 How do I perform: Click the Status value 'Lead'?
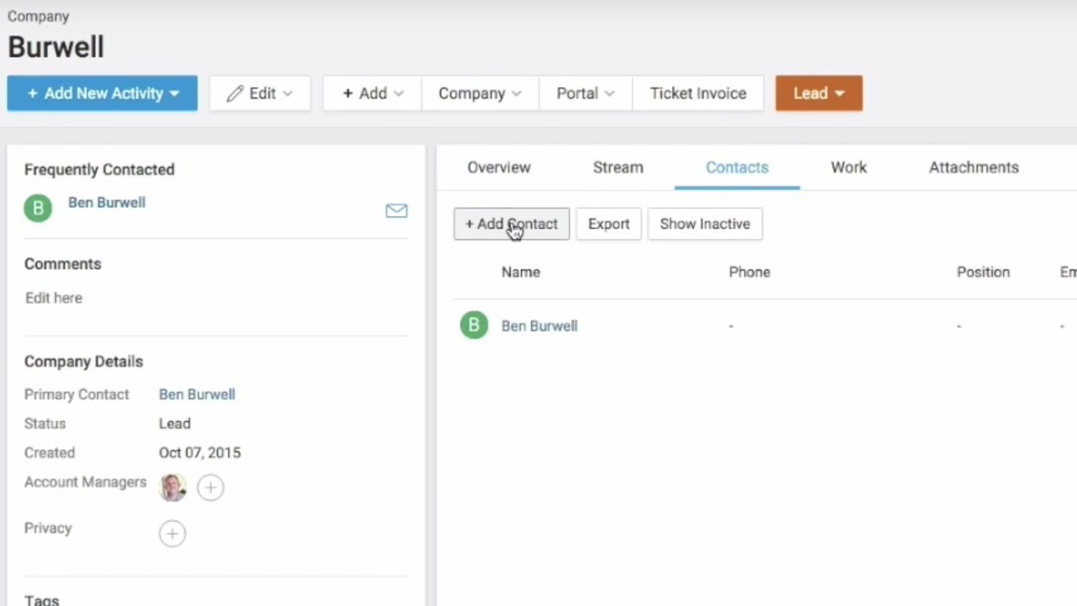[175, 423]
